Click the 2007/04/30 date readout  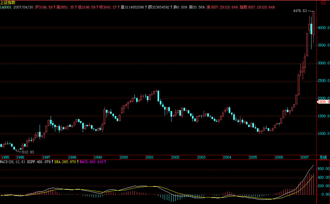(23, 6)
